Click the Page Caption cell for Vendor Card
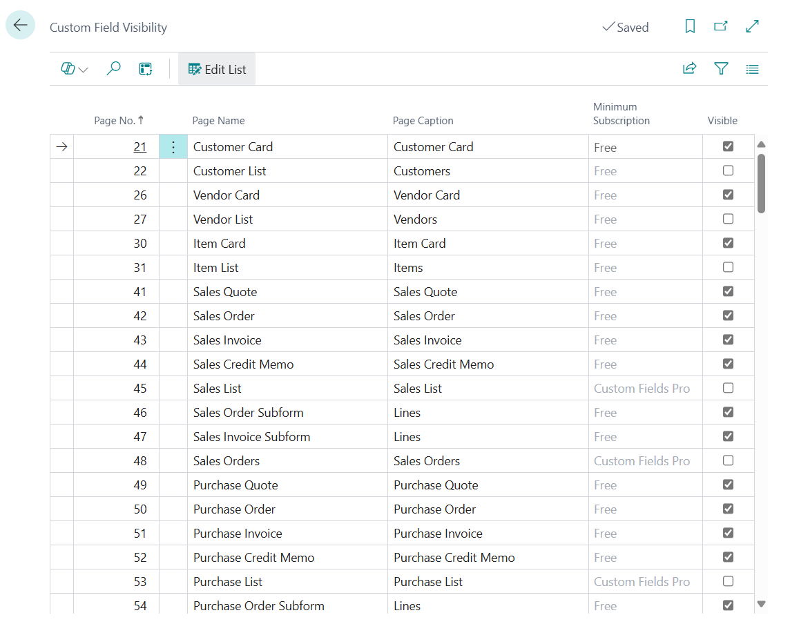 click(x=427, y=195)
